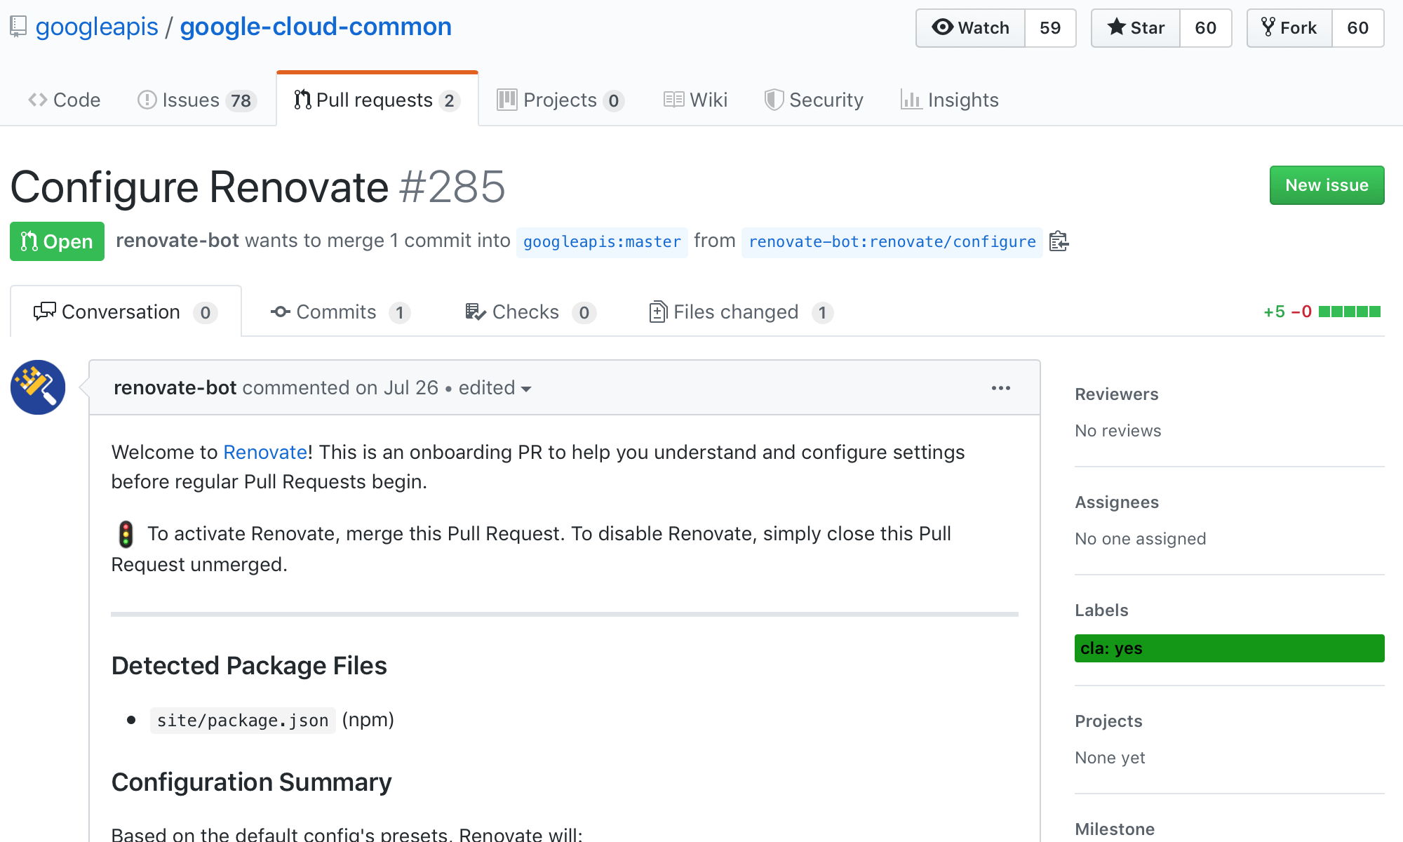Click the New issue button
The height and width of the screenshot is (842, 1403).
[x=1327, y=185]
